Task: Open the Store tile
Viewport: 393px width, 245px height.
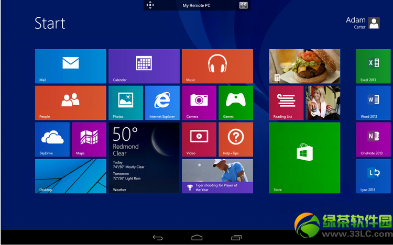Action: [304, 158]
